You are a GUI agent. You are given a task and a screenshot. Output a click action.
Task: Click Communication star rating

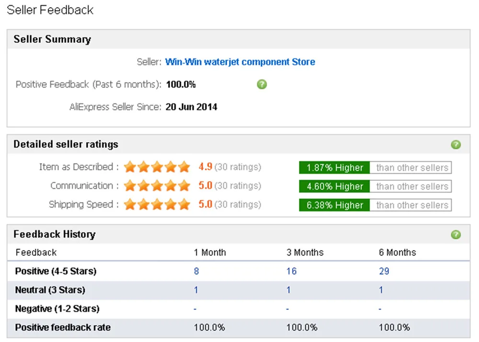coord(157,186)
